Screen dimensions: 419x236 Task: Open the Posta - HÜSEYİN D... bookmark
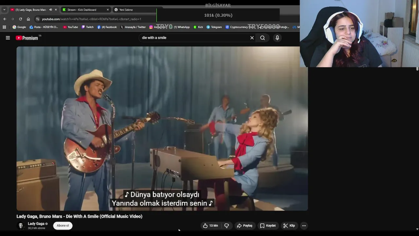[x=44, y=27]
